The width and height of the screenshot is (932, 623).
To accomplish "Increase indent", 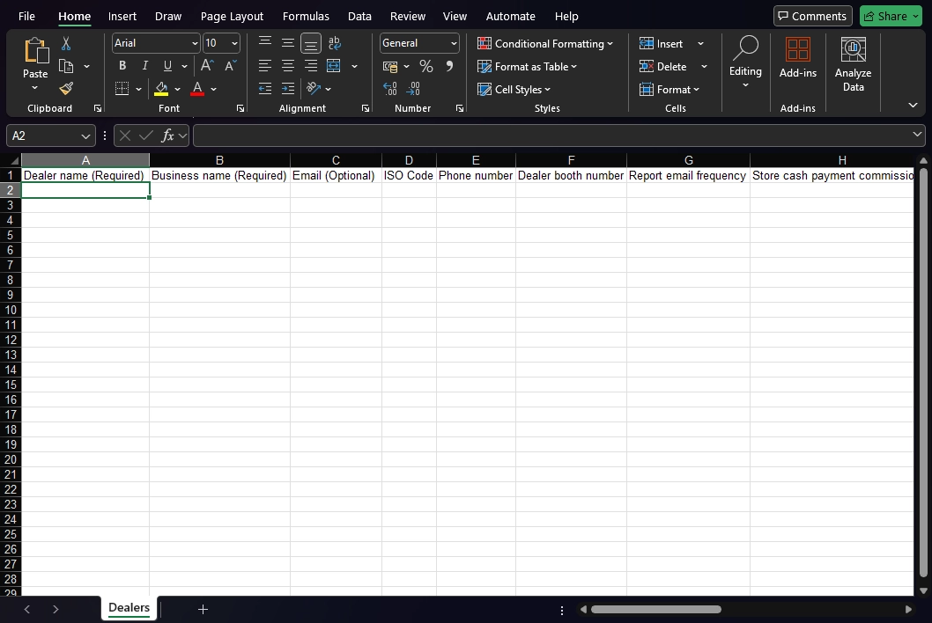I will pyautogui.click(x=288, y=89).
